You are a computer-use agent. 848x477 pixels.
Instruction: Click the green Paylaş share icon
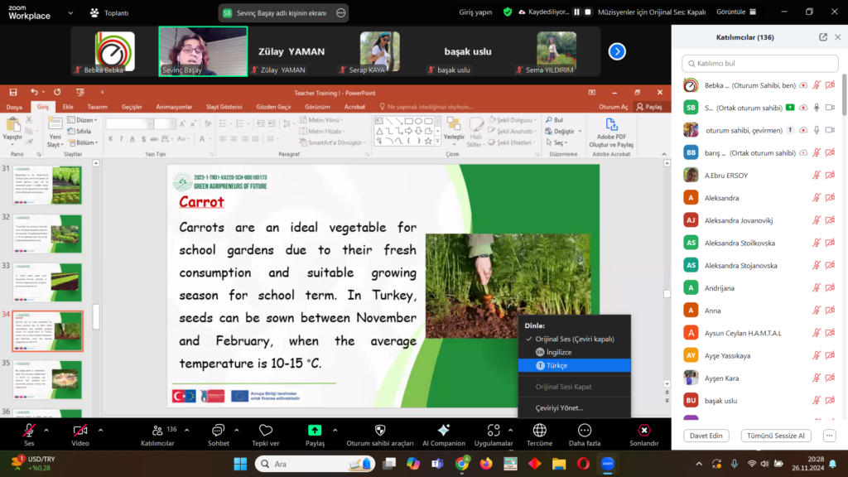[315, 431]
